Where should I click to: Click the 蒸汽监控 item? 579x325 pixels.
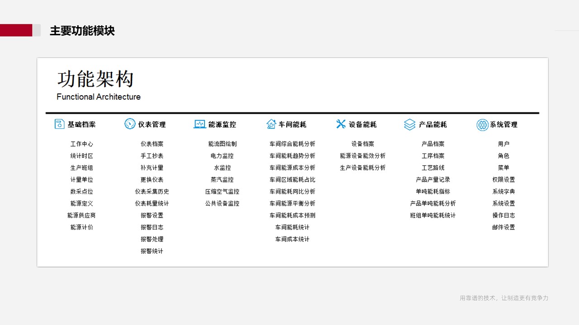coord(223,180)
